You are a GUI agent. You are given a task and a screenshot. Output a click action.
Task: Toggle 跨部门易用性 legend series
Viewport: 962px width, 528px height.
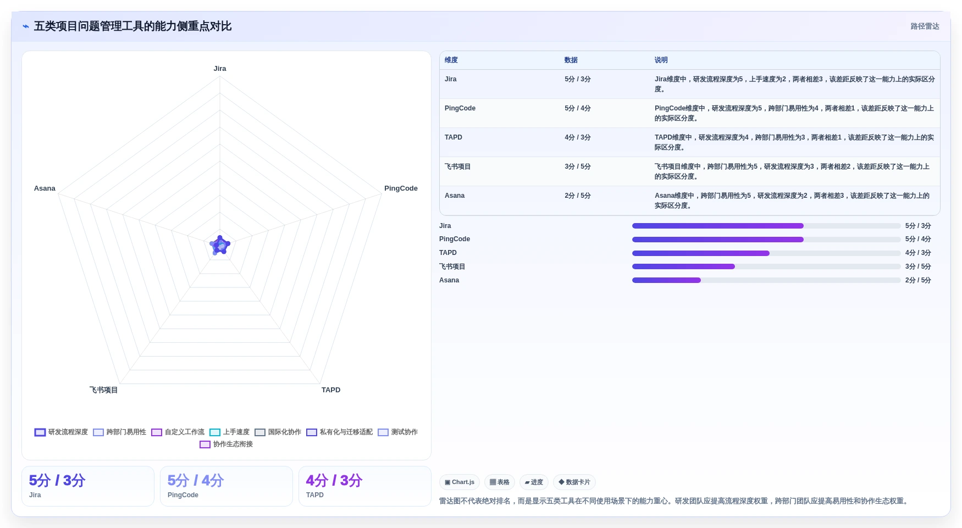(x=119, y=432)
